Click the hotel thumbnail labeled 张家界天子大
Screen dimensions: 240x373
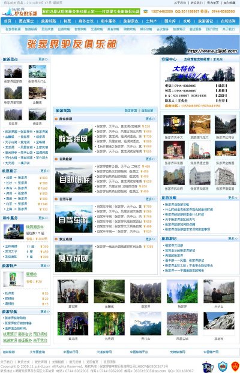coord(174,124)
